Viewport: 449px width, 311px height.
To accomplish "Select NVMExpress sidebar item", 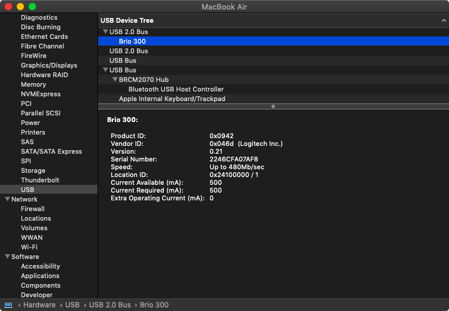I will [x=41, y=94].
